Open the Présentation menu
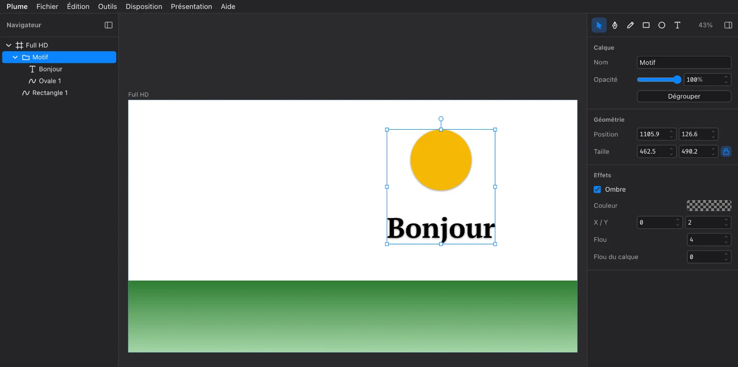Screen dimensions: 738x367 tap(192, 7)
